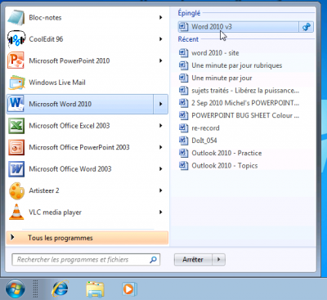The image size is (327, 300).
Task: Launch Artisteer 2 palette icon
Action: click(16, 190)
